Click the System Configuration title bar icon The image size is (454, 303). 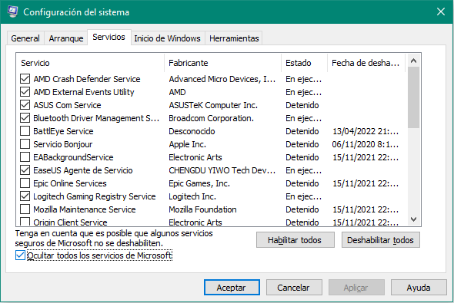13,12
